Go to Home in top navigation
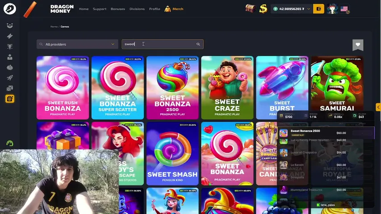Screen dimensions: 381x214 [84, 9]
